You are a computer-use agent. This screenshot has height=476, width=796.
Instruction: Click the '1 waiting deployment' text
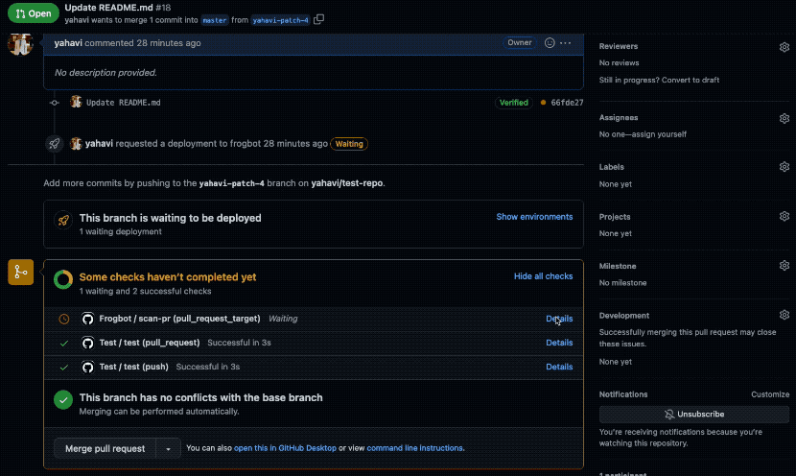click(120, 231)
